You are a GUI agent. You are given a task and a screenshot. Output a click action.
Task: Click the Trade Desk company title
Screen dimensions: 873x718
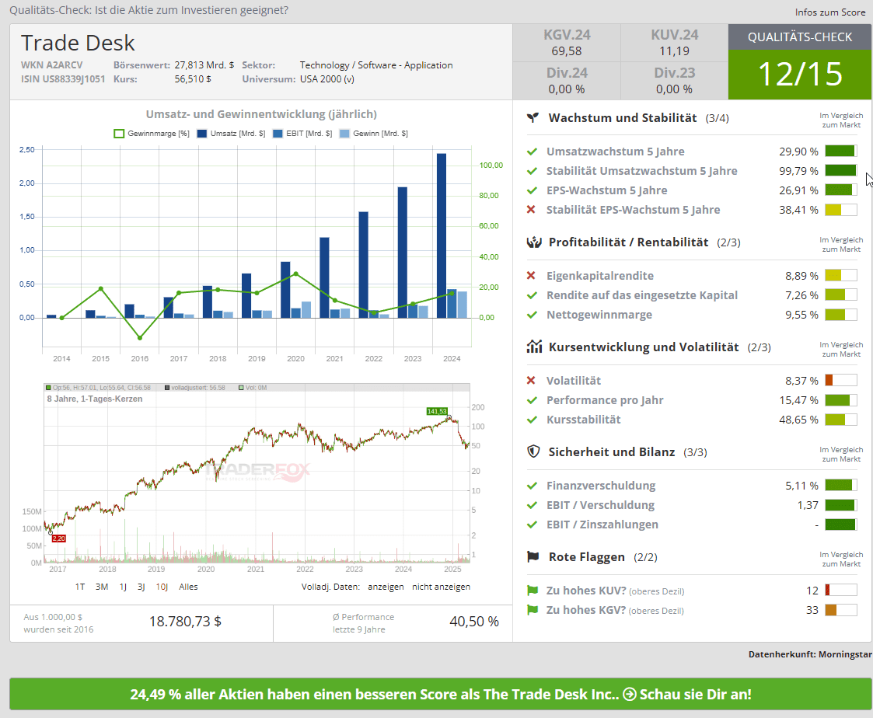pos(78,43)
